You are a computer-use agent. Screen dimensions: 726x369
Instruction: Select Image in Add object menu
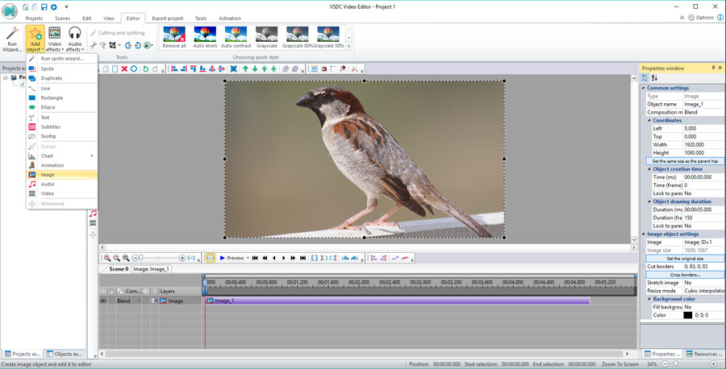[x=61, y=175]
